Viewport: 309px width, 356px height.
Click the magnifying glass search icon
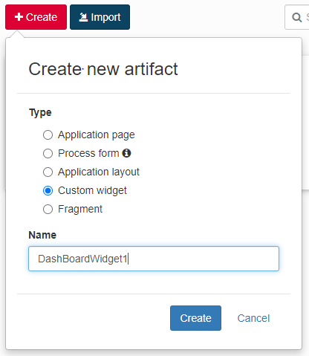tap(296, 17)
